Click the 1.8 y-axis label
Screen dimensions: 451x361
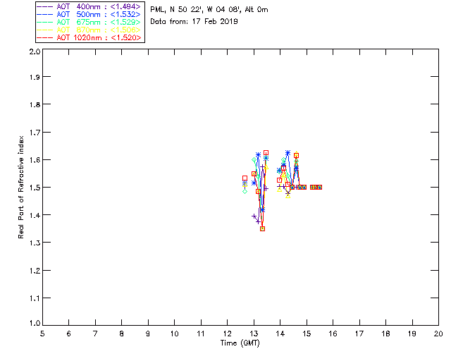pos(35,104)
